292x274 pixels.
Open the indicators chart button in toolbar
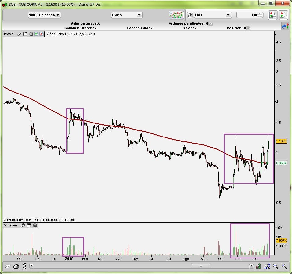(176, 15)
